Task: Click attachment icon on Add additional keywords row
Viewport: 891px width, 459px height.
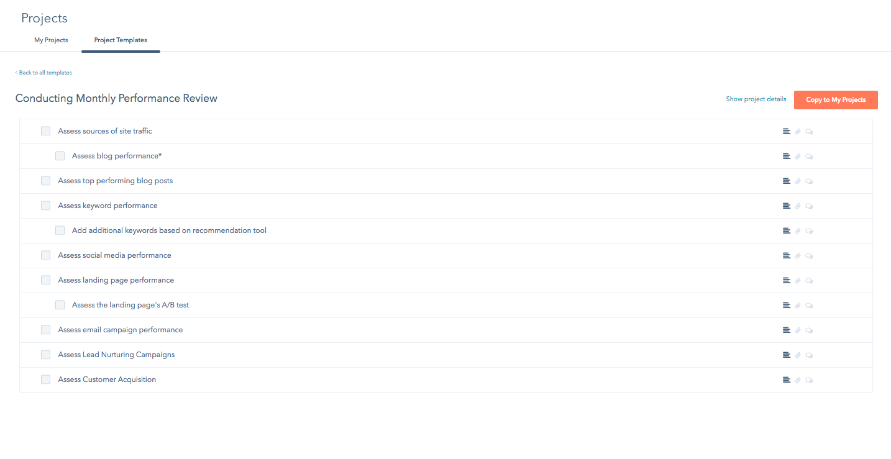Action: point(798,230)
